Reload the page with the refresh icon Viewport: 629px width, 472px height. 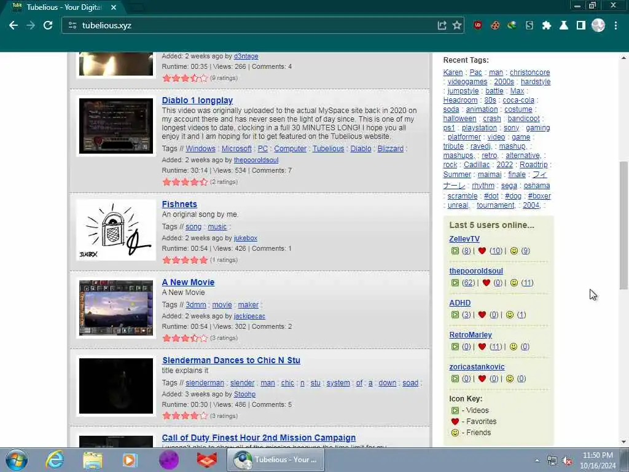pos(48,25)
